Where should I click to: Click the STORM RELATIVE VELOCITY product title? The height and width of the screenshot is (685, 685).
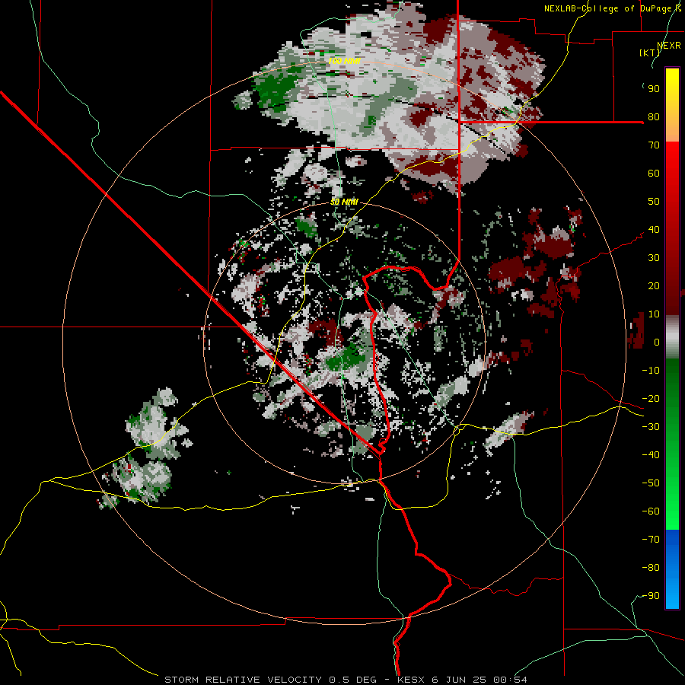click(x=243, y=680)
